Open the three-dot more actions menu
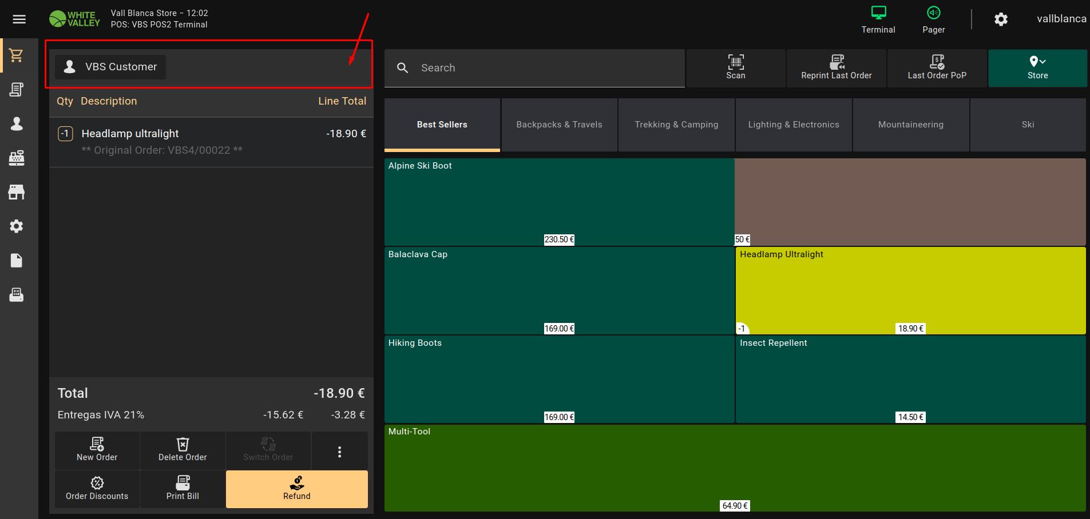Image resolution: width=1090 pixels, height=519 pixels. 339,452
